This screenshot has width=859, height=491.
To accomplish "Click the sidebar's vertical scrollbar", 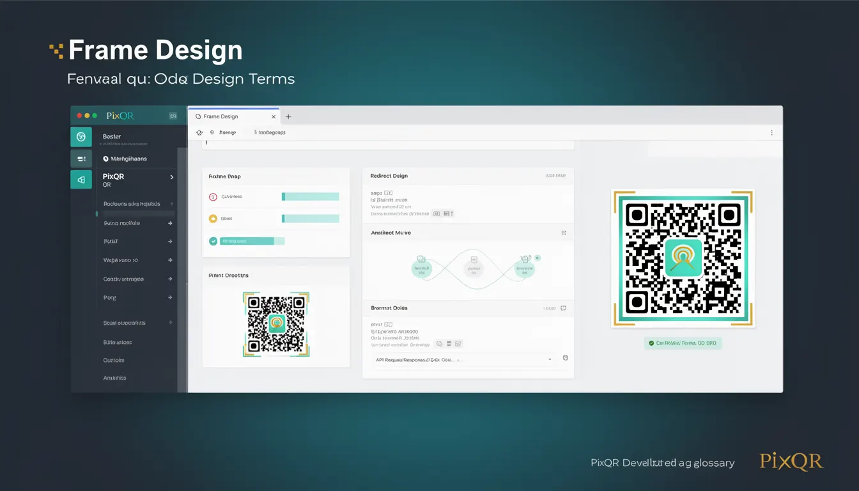I will click(x=182, y=269).
